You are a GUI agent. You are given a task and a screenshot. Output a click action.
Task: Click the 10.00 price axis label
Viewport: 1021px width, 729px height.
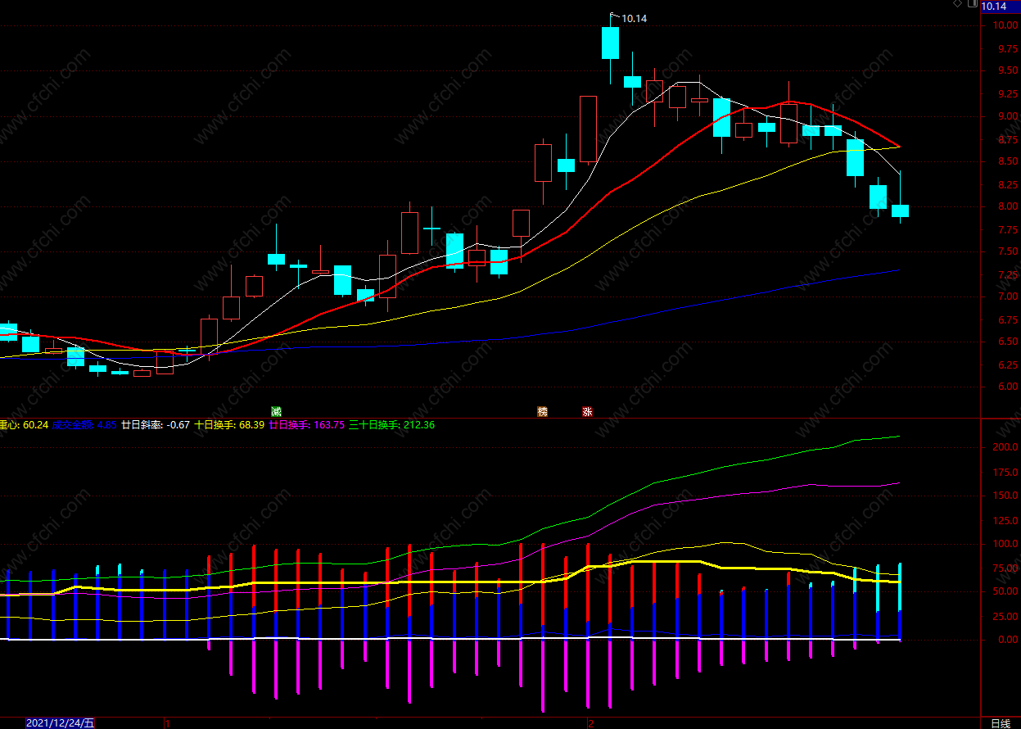1006,25
